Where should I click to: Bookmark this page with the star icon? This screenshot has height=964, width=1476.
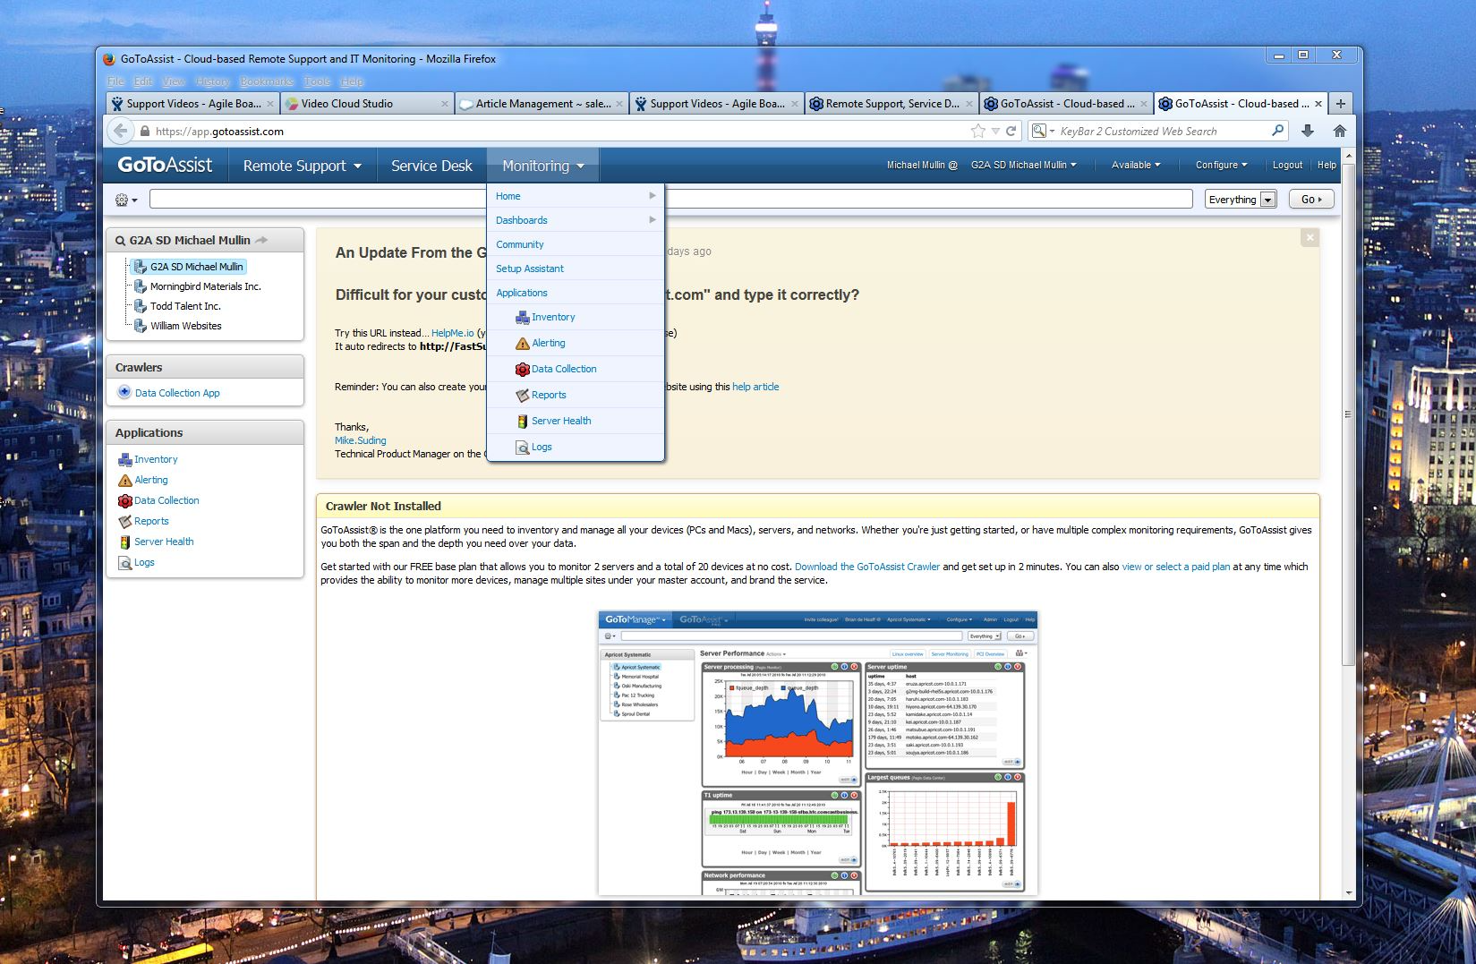point(977,131)
